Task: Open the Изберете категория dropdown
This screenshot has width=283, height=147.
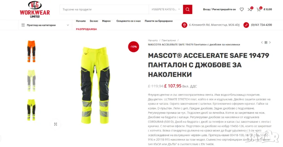Action: (x=166, y=10)
